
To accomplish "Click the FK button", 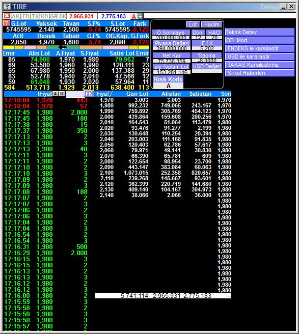I will [x=89, y=94].
